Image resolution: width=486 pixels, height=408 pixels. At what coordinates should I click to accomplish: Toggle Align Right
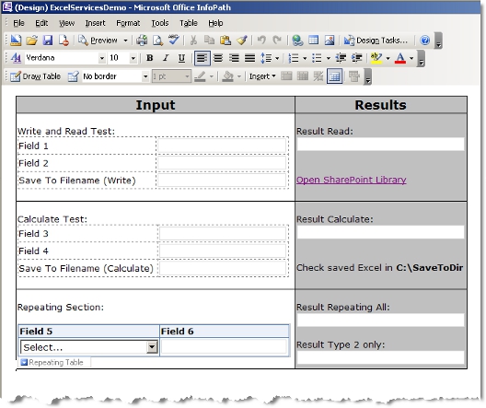(234, 58)
